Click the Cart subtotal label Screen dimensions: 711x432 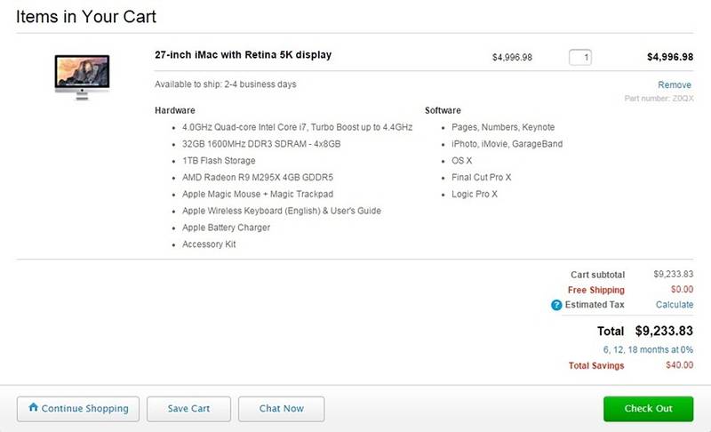point(597,275)
